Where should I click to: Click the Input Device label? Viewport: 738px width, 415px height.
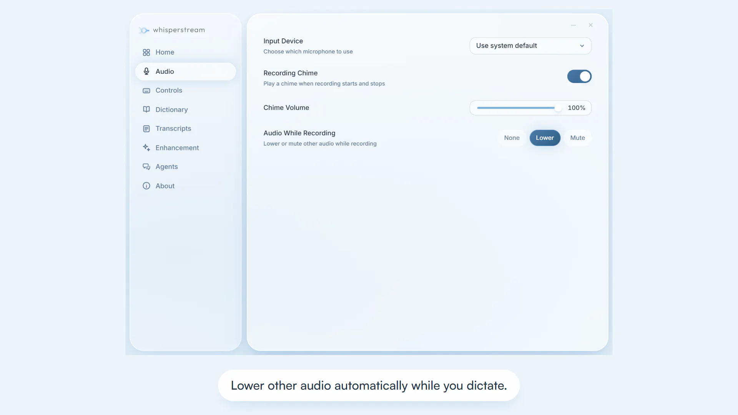click(x=283, y=41)
